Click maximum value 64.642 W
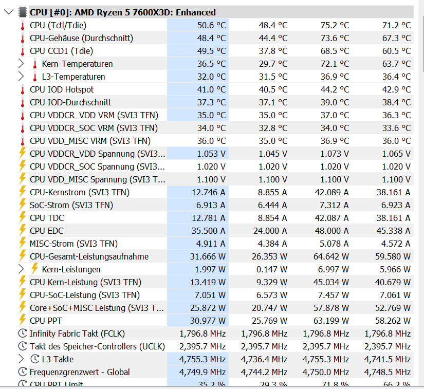The image size is (424, 389). click(331, 256)
